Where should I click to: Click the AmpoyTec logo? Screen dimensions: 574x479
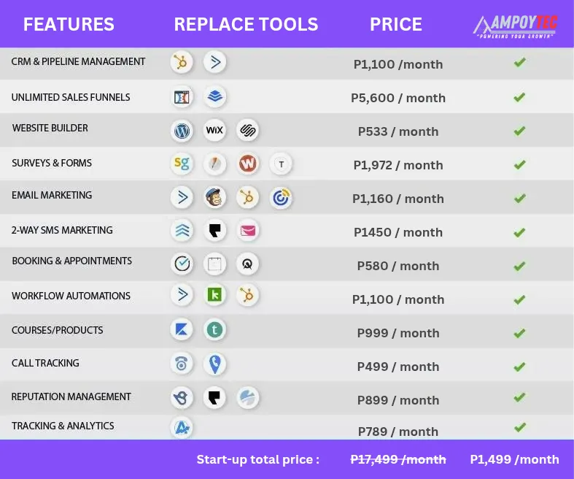pyautogui.click(x=515, y=27)
